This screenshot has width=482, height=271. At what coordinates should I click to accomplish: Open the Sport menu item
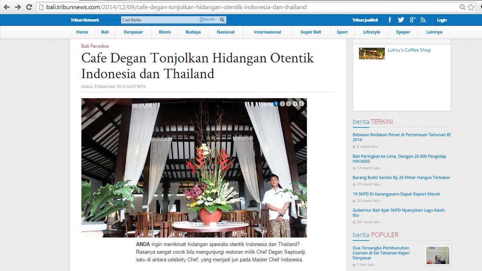(342, 32)
